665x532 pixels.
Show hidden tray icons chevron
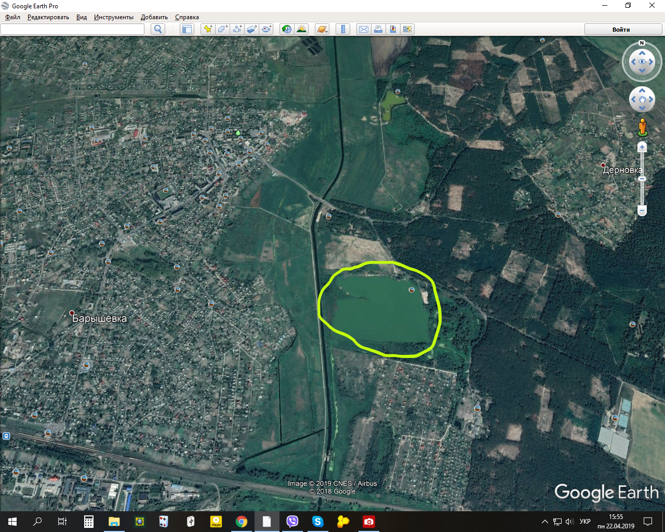point(544,522)
